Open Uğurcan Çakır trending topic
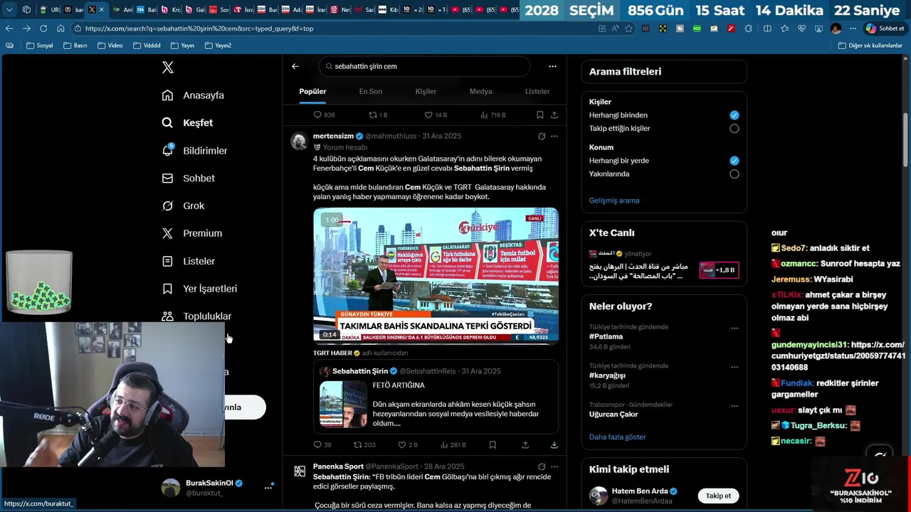Screen dimensions: 911x512 pos(614,415)
